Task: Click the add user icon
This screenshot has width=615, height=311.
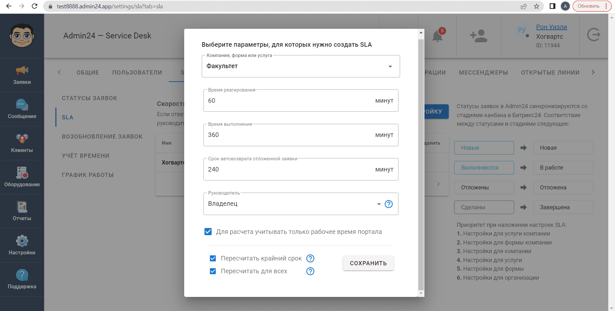Action: tap(479, 36)
